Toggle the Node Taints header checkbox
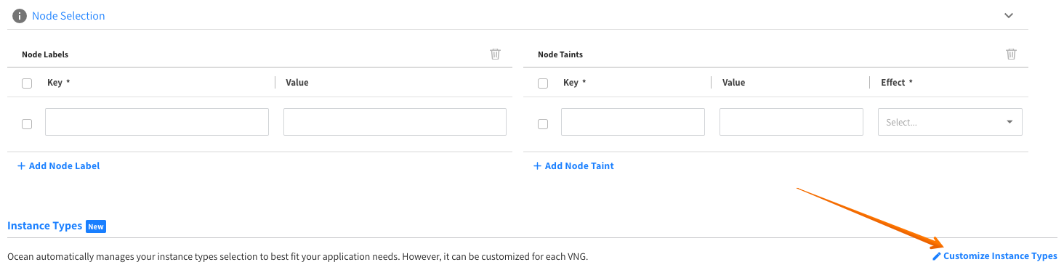The image size is (1064, 270). point(543,83)
